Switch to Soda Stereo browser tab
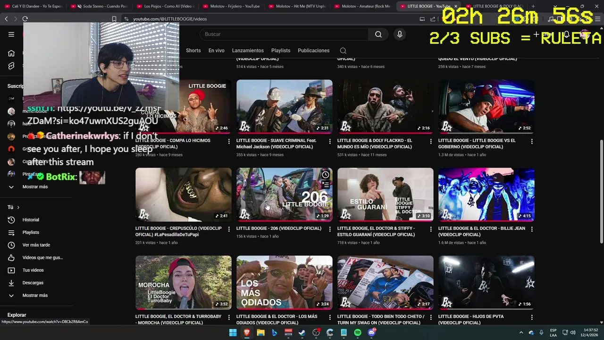The height and width of the screenshot is (340, 604). coord(99,6)
